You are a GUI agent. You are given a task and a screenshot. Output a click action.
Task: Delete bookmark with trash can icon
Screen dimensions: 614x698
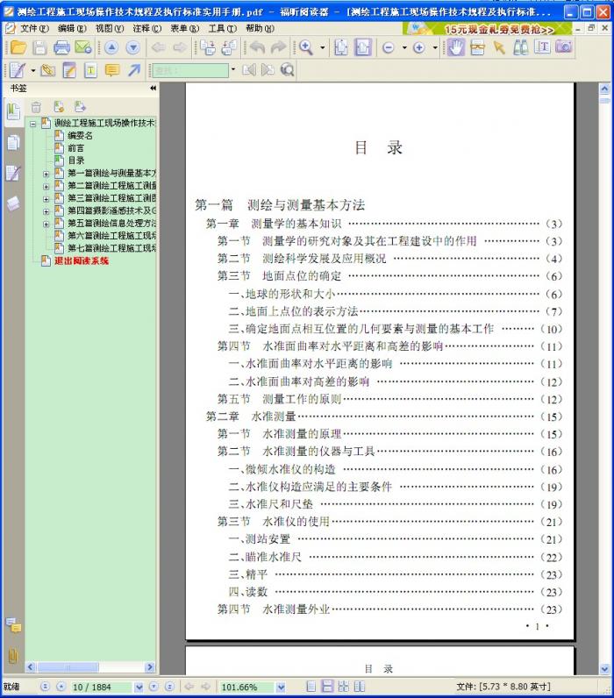(36, 107)
